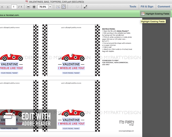
Task: Click the zoom out minus button
Action: [x=28, y=7]
